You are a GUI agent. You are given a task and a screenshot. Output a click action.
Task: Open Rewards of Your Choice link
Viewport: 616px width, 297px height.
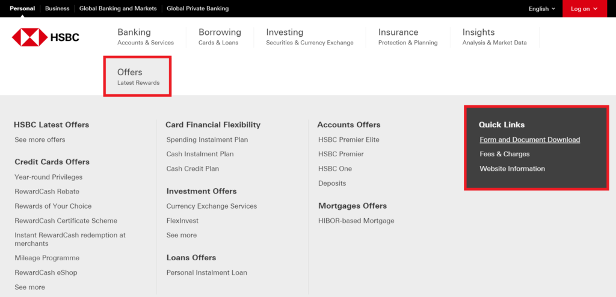click(x=53, y=206)
